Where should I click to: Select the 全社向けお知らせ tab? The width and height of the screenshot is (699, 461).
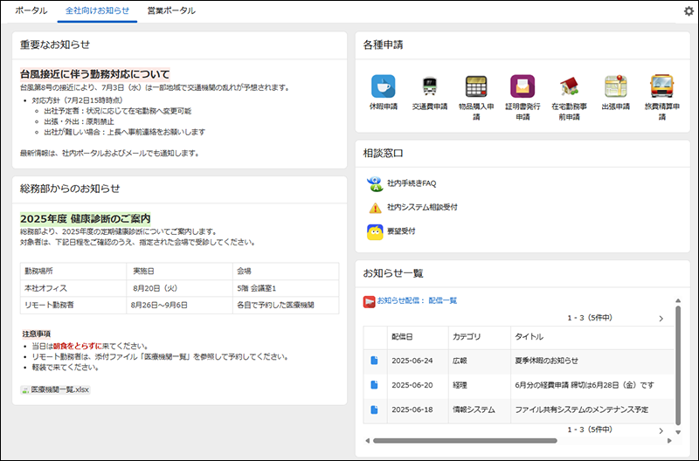[97, 10]
